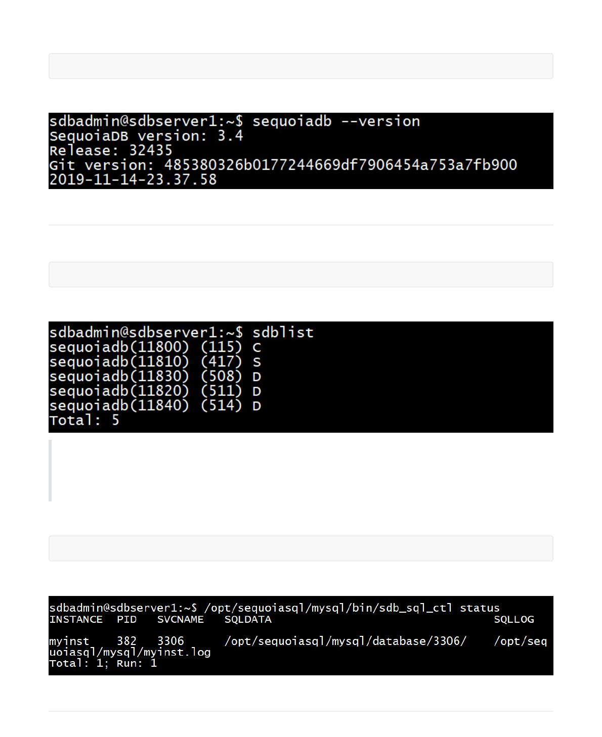This screenshot has height=737, width=602.
Task: Click the sdblist command prompt line
Action: [x=181, y=333]
